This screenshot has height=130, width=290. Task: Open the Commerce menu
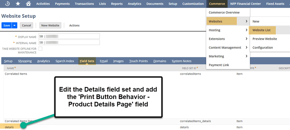[x=217, y=4]
